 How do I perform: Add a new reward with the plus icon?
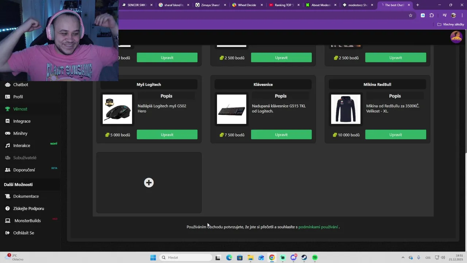(149, 183)
